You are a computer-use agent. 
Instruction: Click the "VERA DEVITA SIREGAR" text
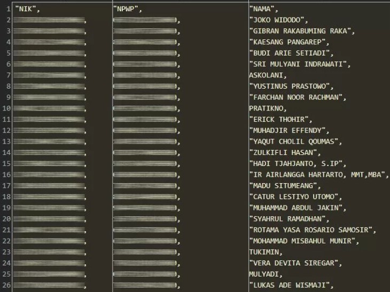click(295, 263)
